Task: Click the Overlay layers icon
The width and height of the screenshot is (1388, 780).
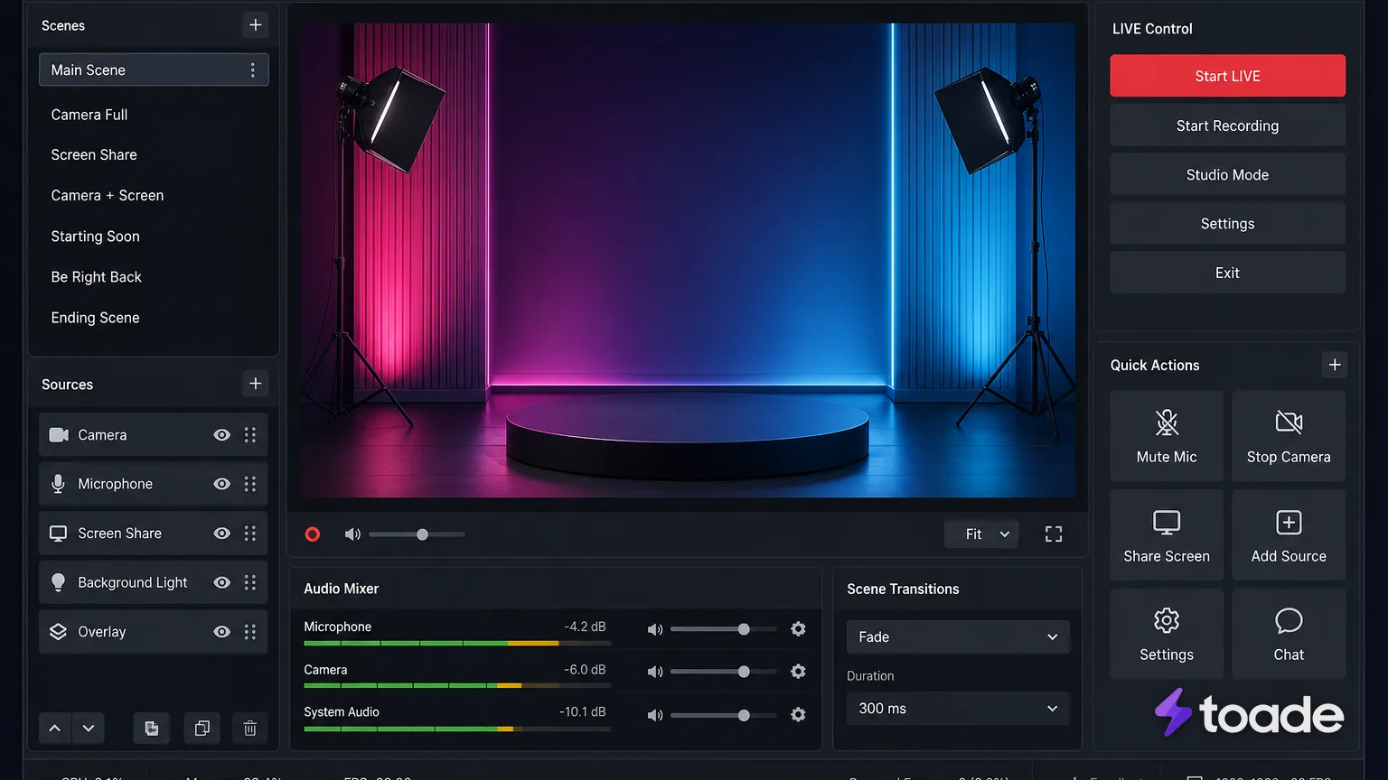Action: point(59,632)
